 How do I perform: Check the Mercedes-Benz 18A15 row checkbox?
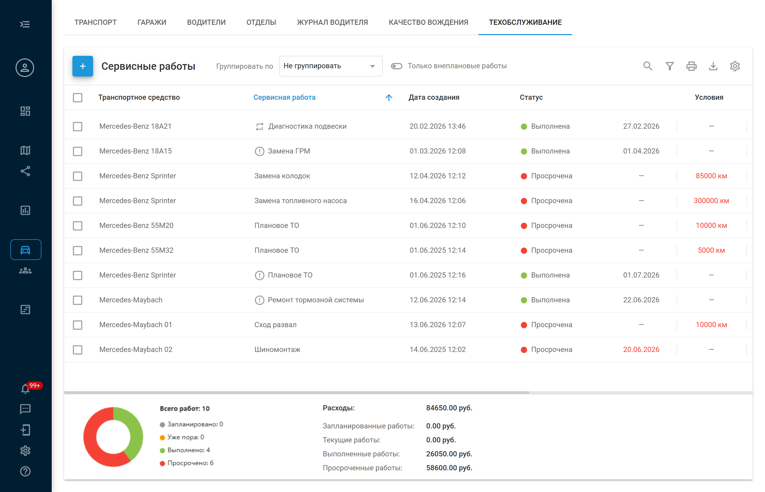point(77,151)
